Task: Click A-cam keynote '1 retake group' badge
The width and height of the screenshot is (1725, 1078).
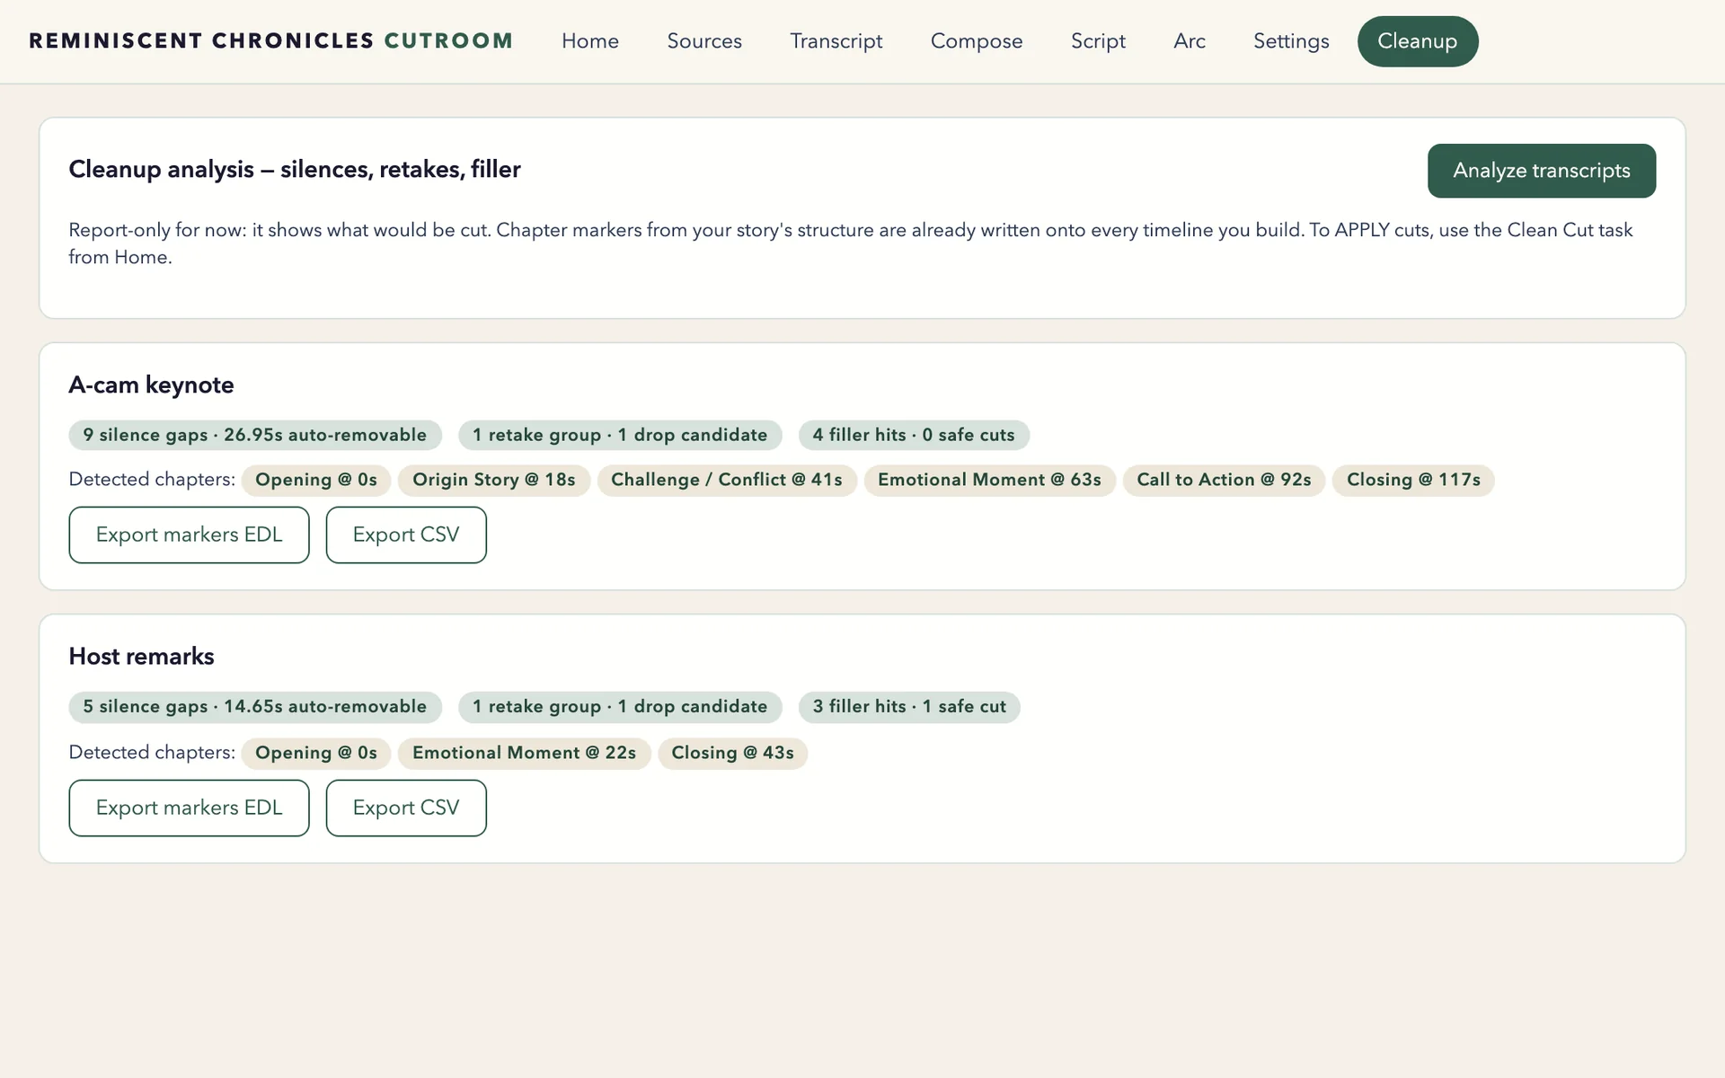Action: 620,435
